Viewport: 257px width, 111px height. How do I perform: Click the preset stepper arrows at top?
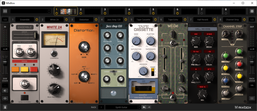pos(49,11)
